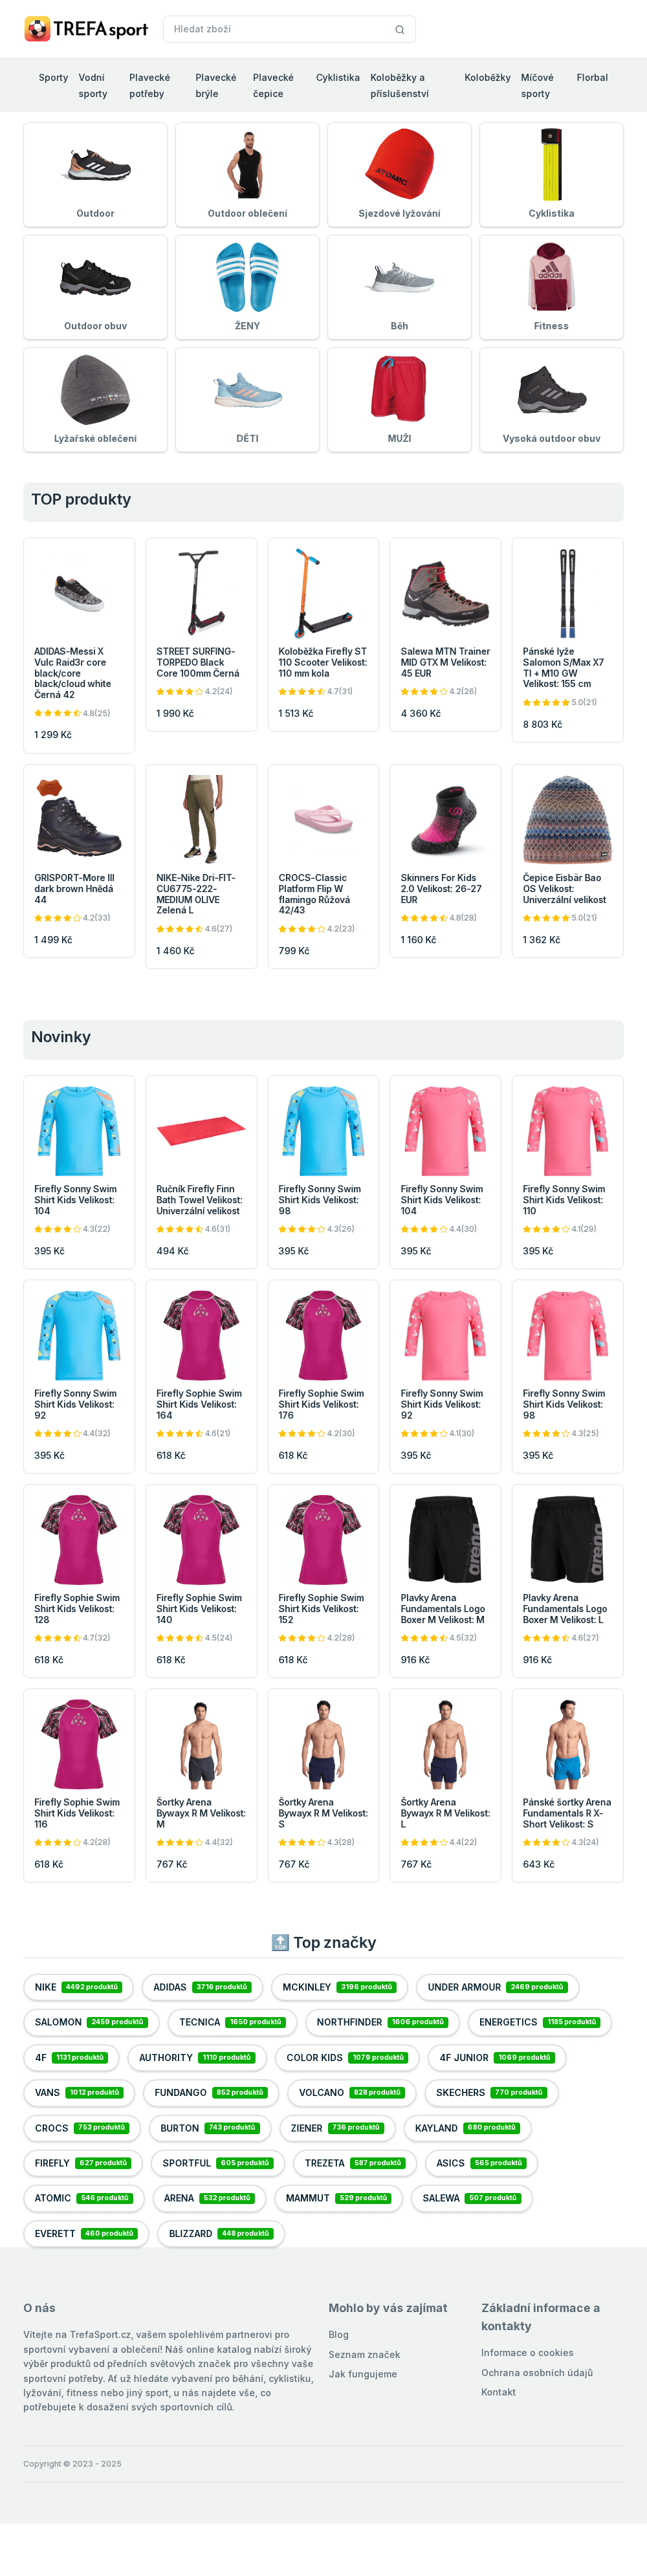Open the SALOMON brand tag

(x=91, y=2022)
